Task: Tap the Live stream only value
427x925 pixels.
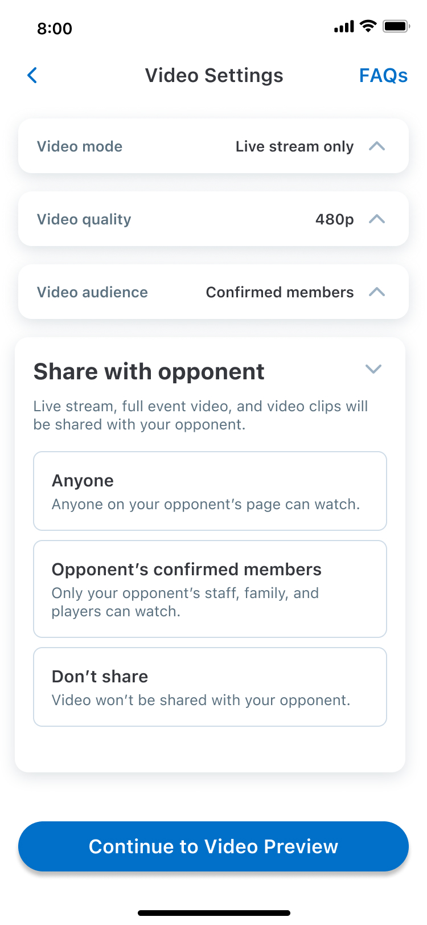Action: click(x=294, y=146)
